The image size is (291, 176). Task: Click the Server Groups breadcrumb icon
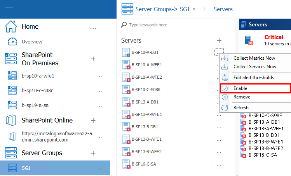(x=127, y=9)
